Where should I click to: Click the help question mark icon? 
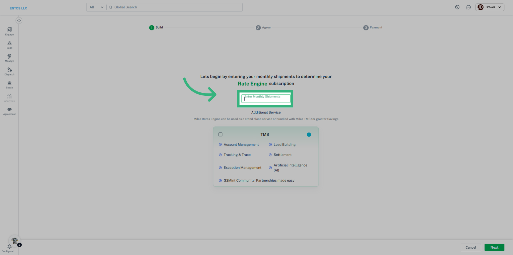pos(457,7)
